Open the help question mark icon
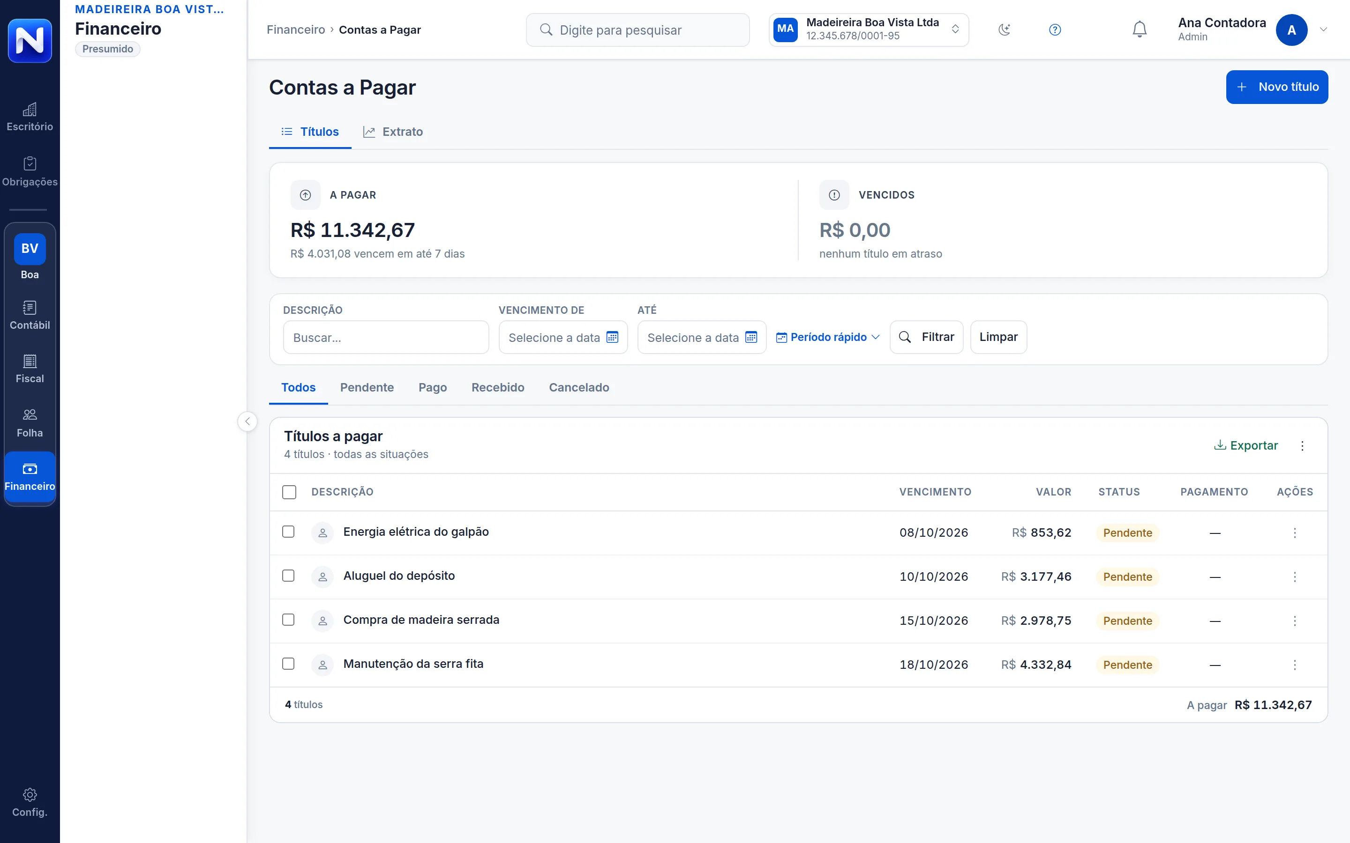 click(x=1055, y=30)
